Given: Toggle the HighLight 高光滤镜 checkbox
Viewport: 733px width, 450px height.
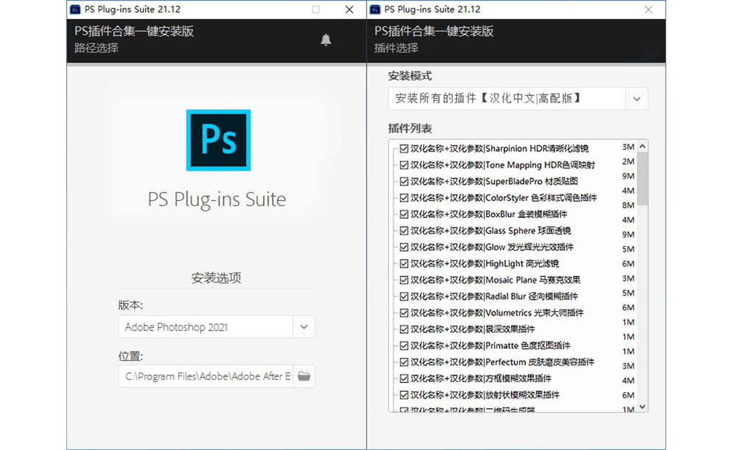Looking at the screenshot, I should [x=404, y=263].
